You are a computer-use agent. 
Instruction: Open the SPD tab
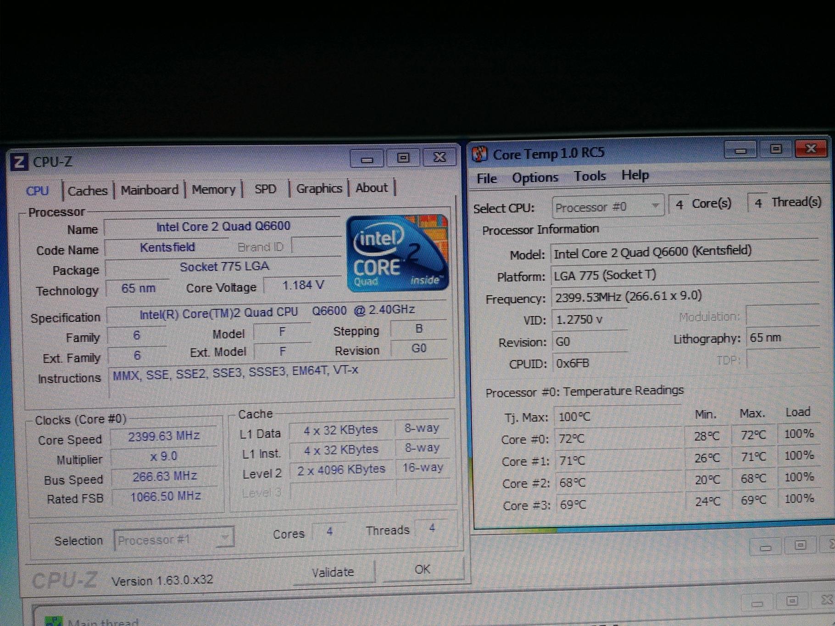coord(266,189)
